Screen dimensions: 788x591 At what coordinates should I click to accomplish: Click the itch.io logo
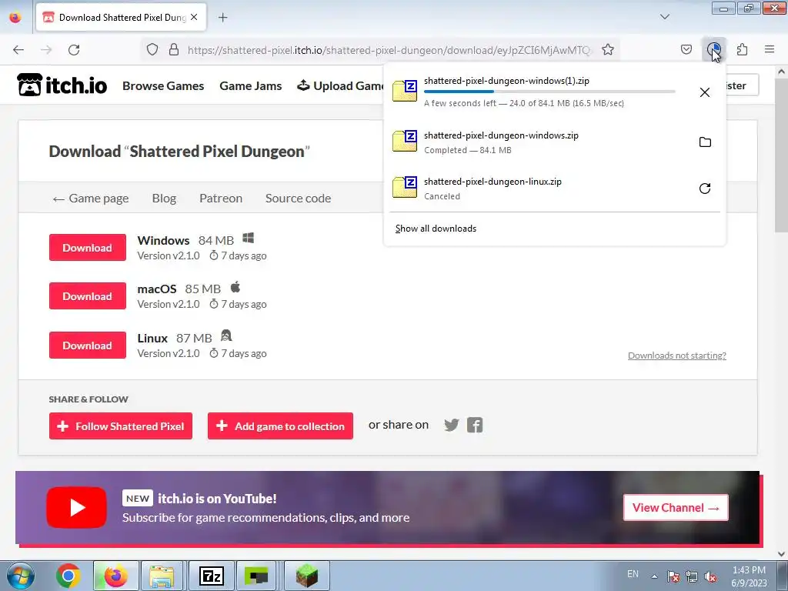click(62, 85)
